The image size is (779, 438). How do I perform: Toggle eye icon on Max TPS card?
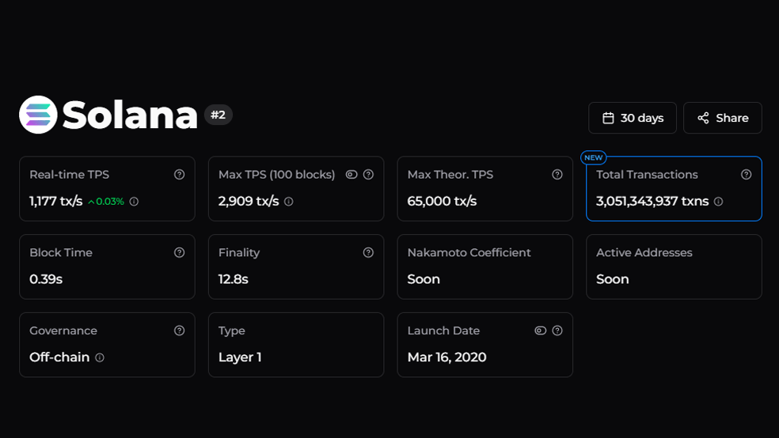tap(351, 175)
